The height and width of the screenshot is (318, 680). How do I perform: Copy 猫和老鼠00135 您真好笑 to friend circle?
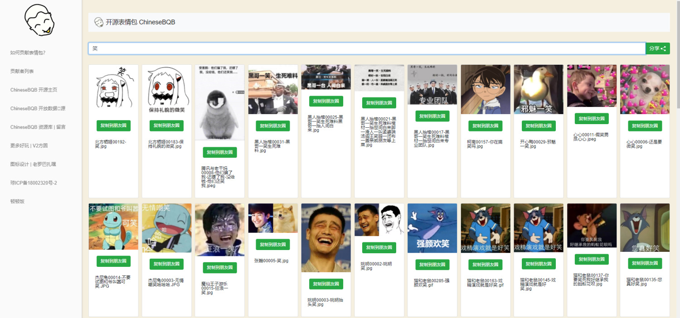(x=645, y=263)
